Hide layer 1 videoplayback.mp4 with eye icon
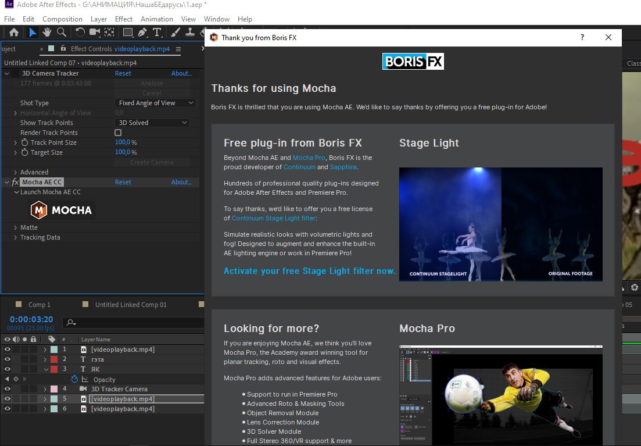Screen dimensions: 641x446 (x=7, y=349)
